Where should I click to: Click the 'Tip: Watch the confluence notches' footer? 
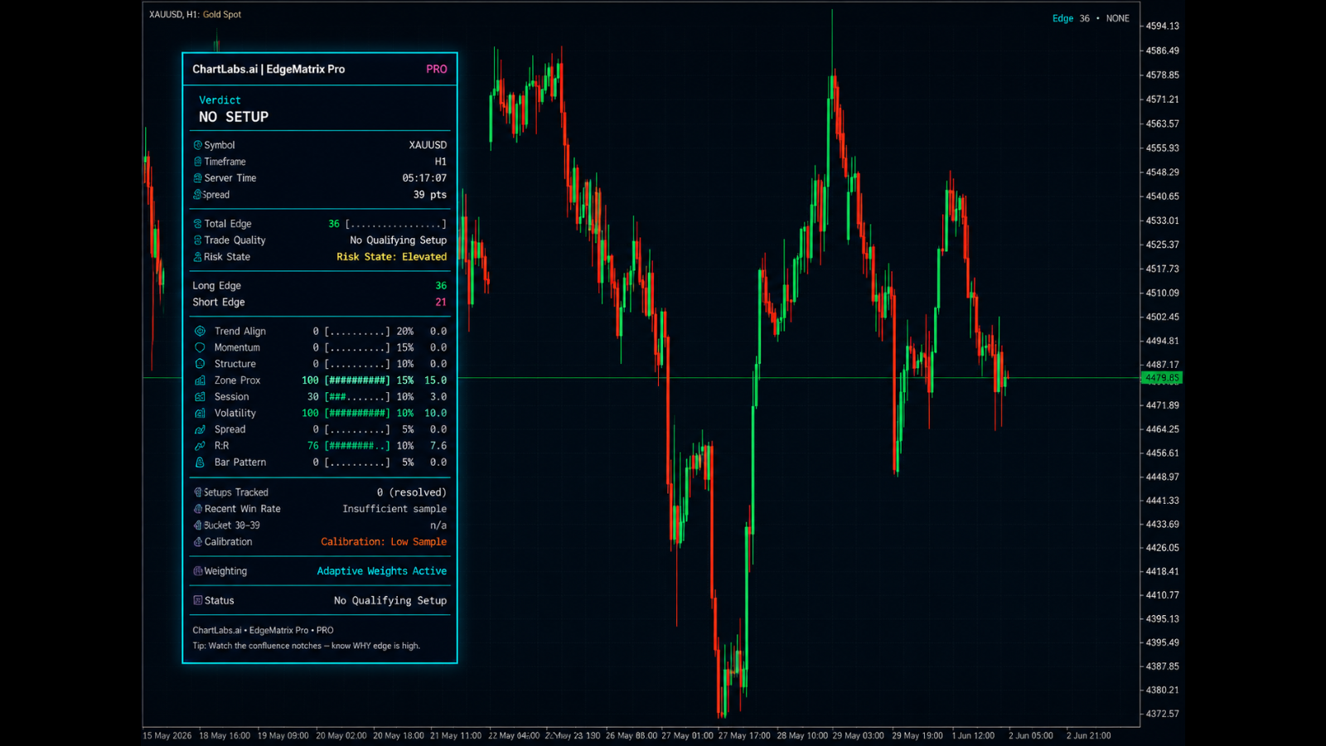click(x=307, y=646)
